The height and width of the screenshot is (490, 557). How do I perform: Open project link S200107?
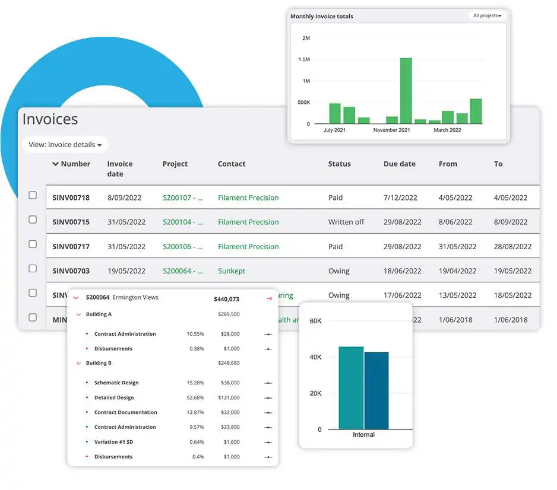182,198
